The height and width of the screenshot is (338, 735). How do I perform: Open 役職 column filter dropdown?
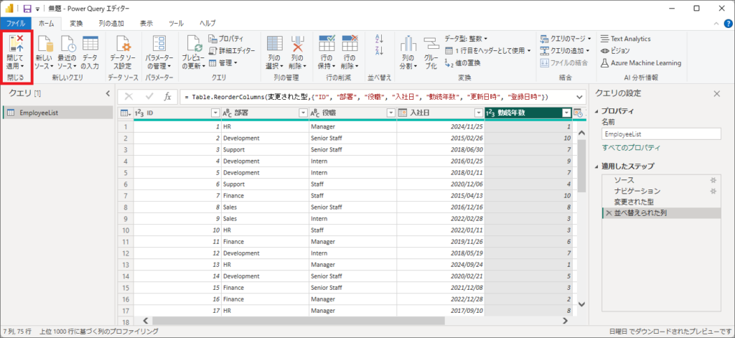point(390,113)
